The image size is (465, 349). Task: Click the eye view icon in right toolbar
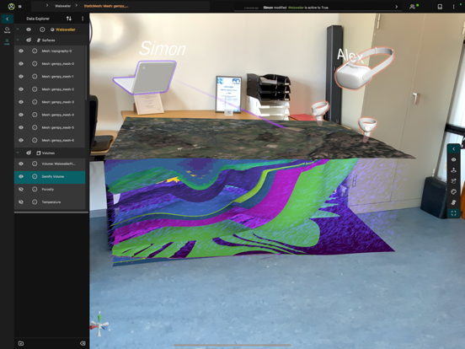click(x=453, y=159)
